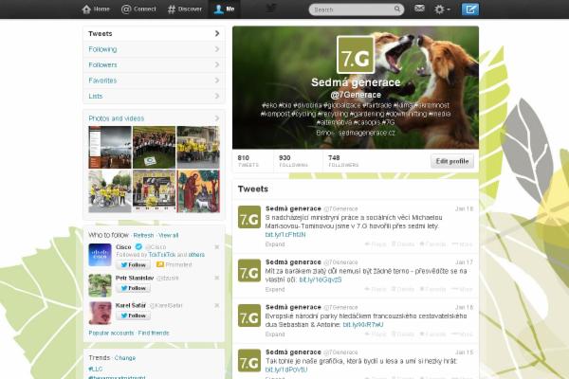Screen dimensions: 569x379
Task: Click the Twitter bird logo
Action: pos(271,9)
